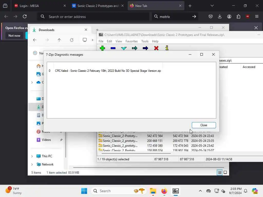The image size is (263, 197).
Task: Click the Not now button
Action: tap(14, 35)
